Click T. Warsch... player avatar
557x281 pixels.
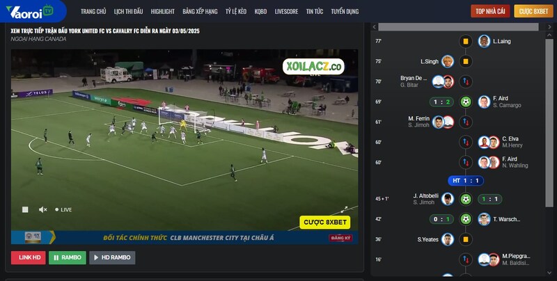(484, 219)
